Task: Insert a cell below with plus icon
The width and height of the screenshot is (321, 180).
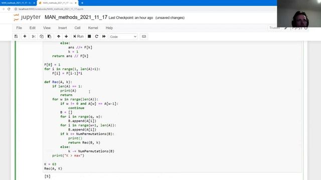Action: 25,36
